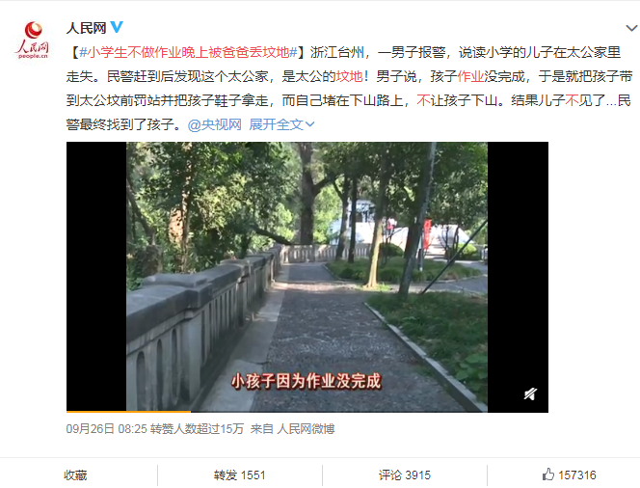Select the 转发 1551 repost tab

pos(240,474)
